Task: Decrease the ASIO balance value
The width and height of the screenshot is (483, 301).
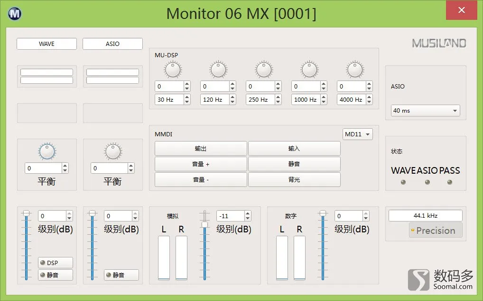Action: (x=131, y=170)
